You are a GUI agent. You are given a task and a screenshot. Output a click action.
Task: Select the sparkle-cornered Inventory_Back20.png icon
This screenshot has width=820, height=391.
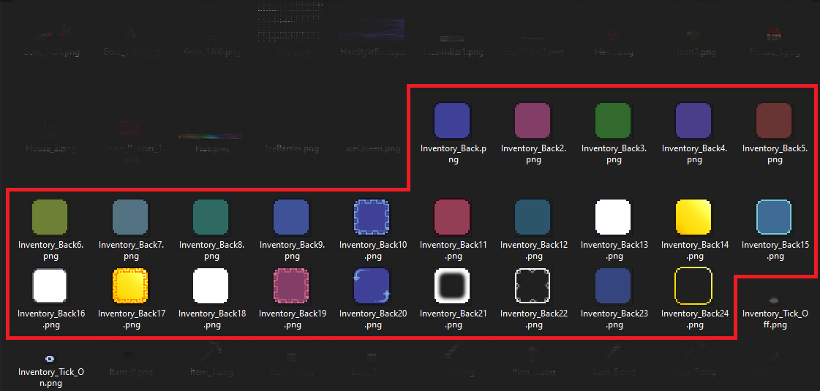tap(372, 286)
